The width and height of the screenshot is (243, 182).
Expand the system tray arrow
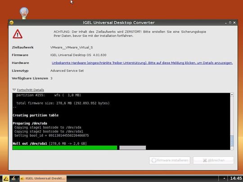[224, 178]
